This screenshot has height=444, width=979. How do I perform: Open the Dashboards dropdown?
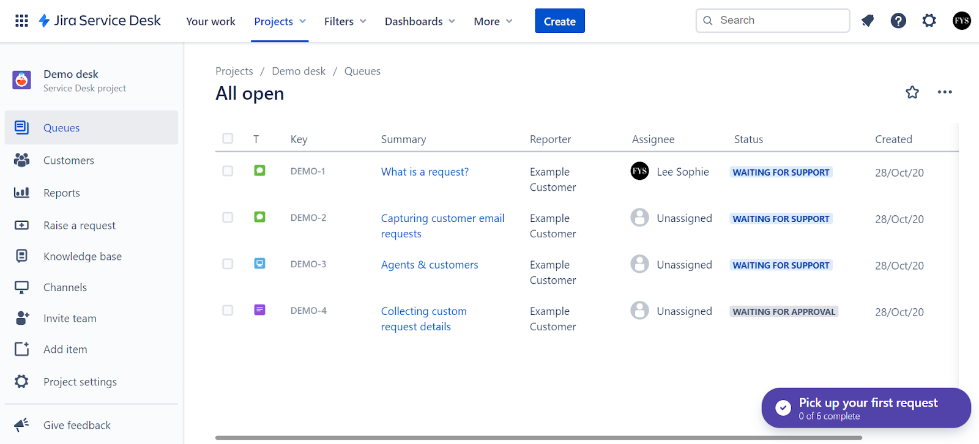pos(420,21)
